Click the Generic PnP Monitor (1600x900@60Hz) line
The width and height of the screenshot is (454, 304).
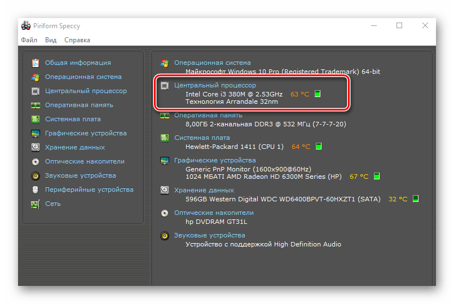248,169
